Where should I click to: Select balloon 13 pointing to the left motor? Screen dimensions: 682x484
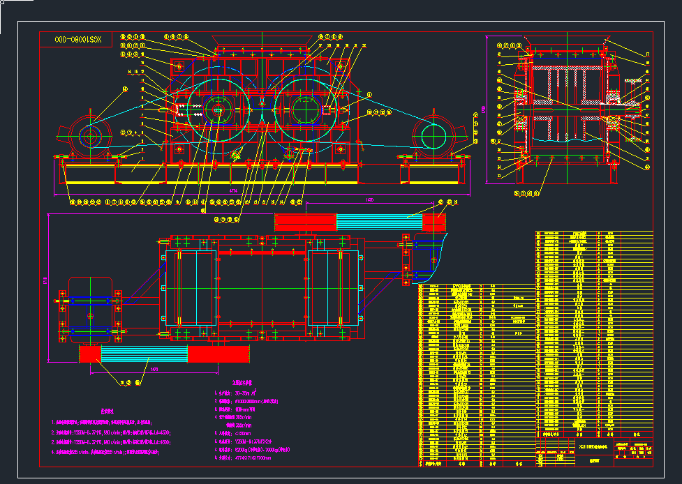[126, 89]
